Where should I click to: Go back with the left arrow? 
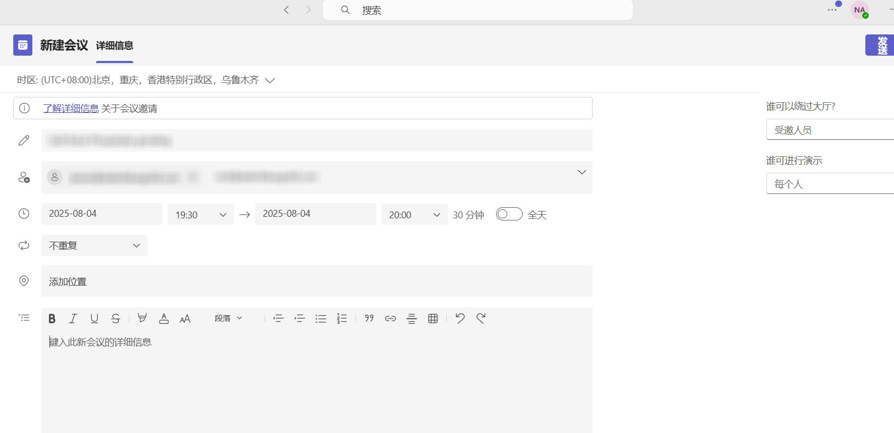[287, 10]
